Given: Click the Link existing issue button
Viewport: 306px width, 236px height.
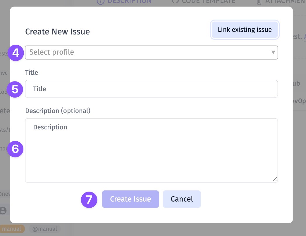Looking at the screenshot, I should click(x=245, y=30).
